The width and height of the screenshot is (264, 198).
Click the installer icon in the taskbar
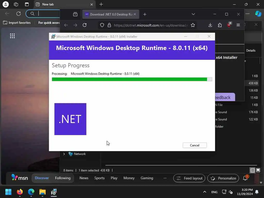[x=54, y=192]
